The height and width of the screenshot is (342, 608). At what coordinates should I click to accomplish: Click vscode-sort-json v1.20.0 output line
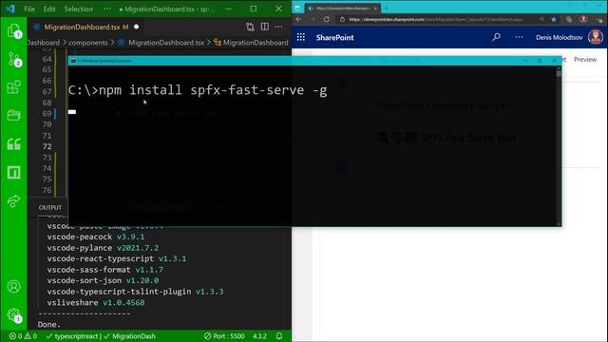pos(103,280)
